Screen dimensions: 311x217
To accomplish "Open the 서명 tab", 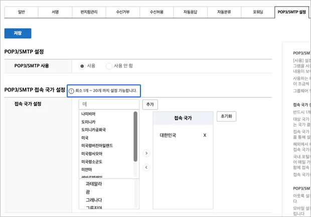I will pos(55,11).
